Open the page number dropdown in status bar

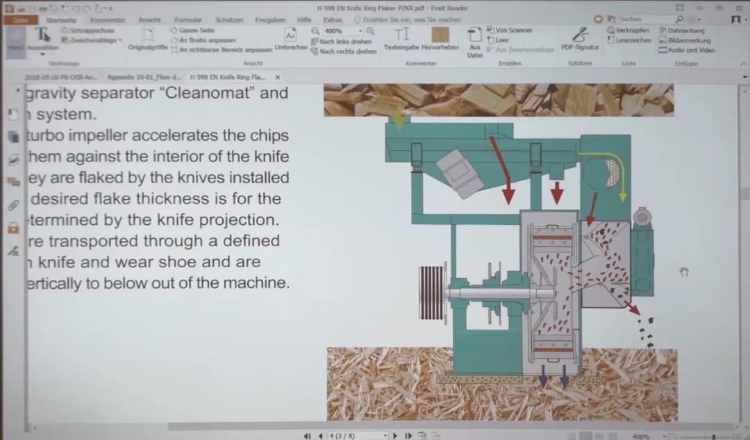385,436
